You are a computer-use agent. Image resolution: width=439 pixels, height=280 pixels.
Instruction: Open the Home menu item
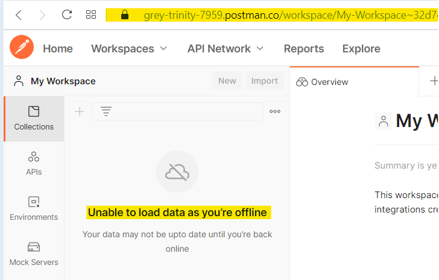pos(58,49)
